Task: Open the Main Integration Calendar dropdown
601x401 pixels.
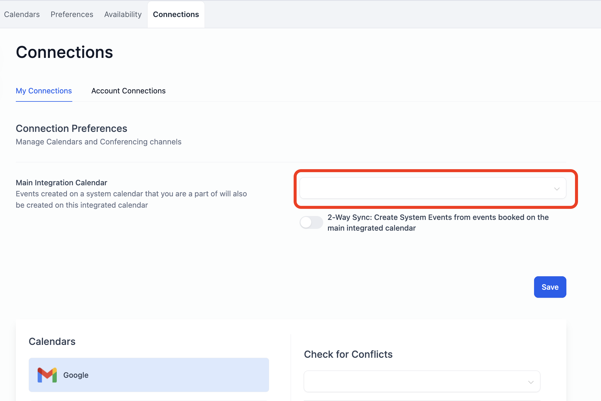Action: pos(433,188)
